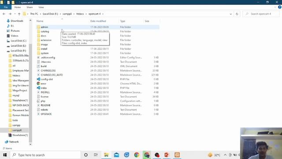The width and height of the screenshot is (282, 159).
Task: Open the View ribbon tab
Action: 41,7
